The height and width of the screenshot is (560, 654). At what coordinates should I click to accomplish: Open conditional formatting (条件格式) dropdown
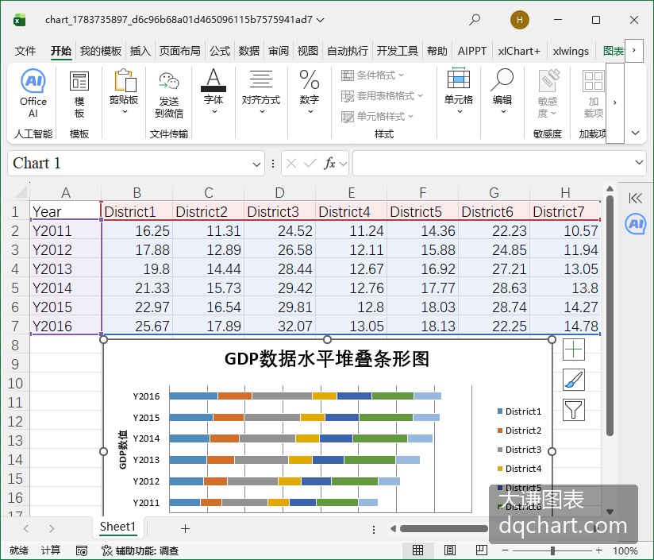tap(373, 75)
